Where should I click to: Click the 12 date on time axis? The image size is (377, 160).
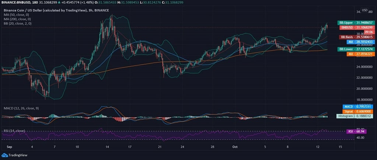[318, 146]
